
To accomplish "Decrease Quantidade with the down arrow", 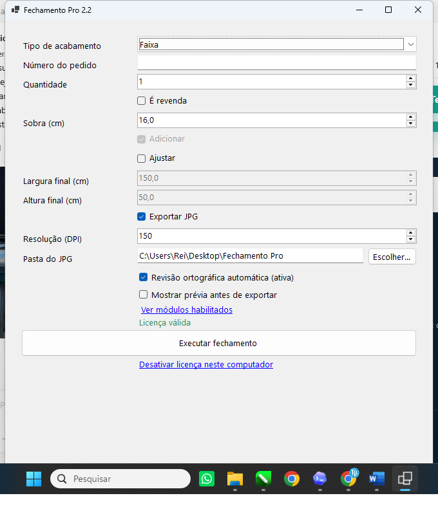I will 410,85.
